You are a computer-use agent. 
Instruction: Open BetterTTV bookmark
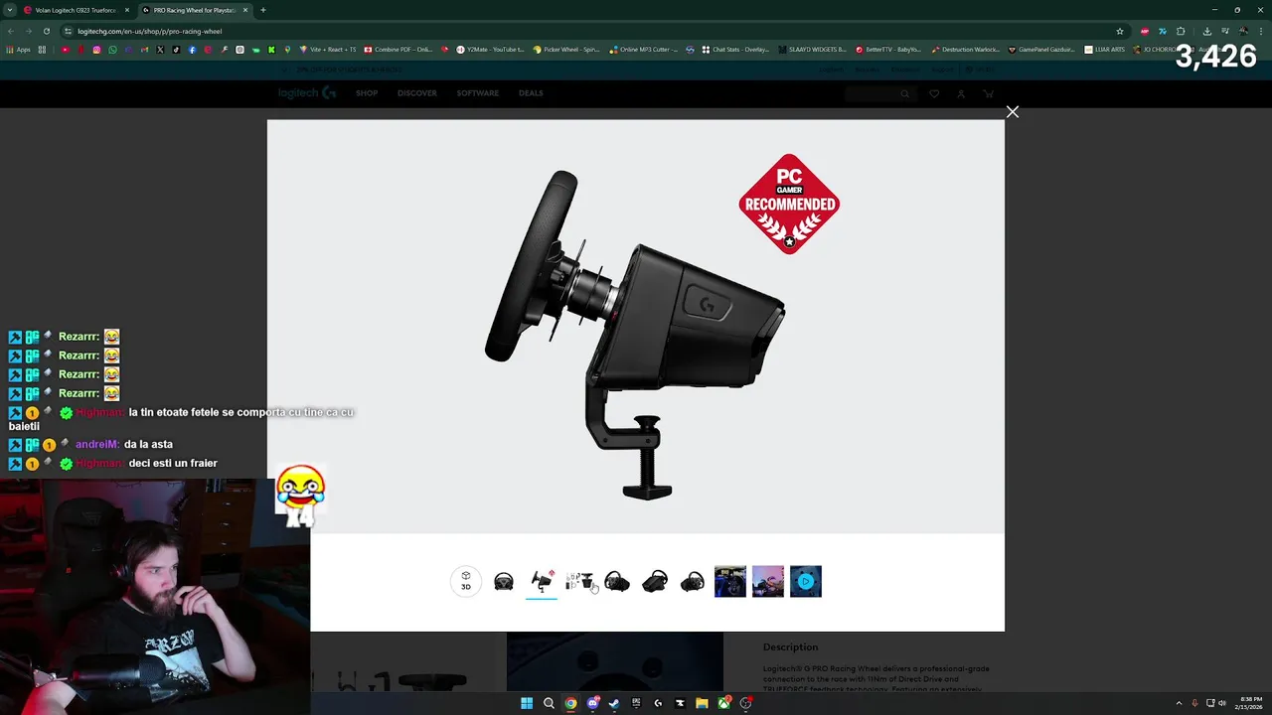point(888,49)
